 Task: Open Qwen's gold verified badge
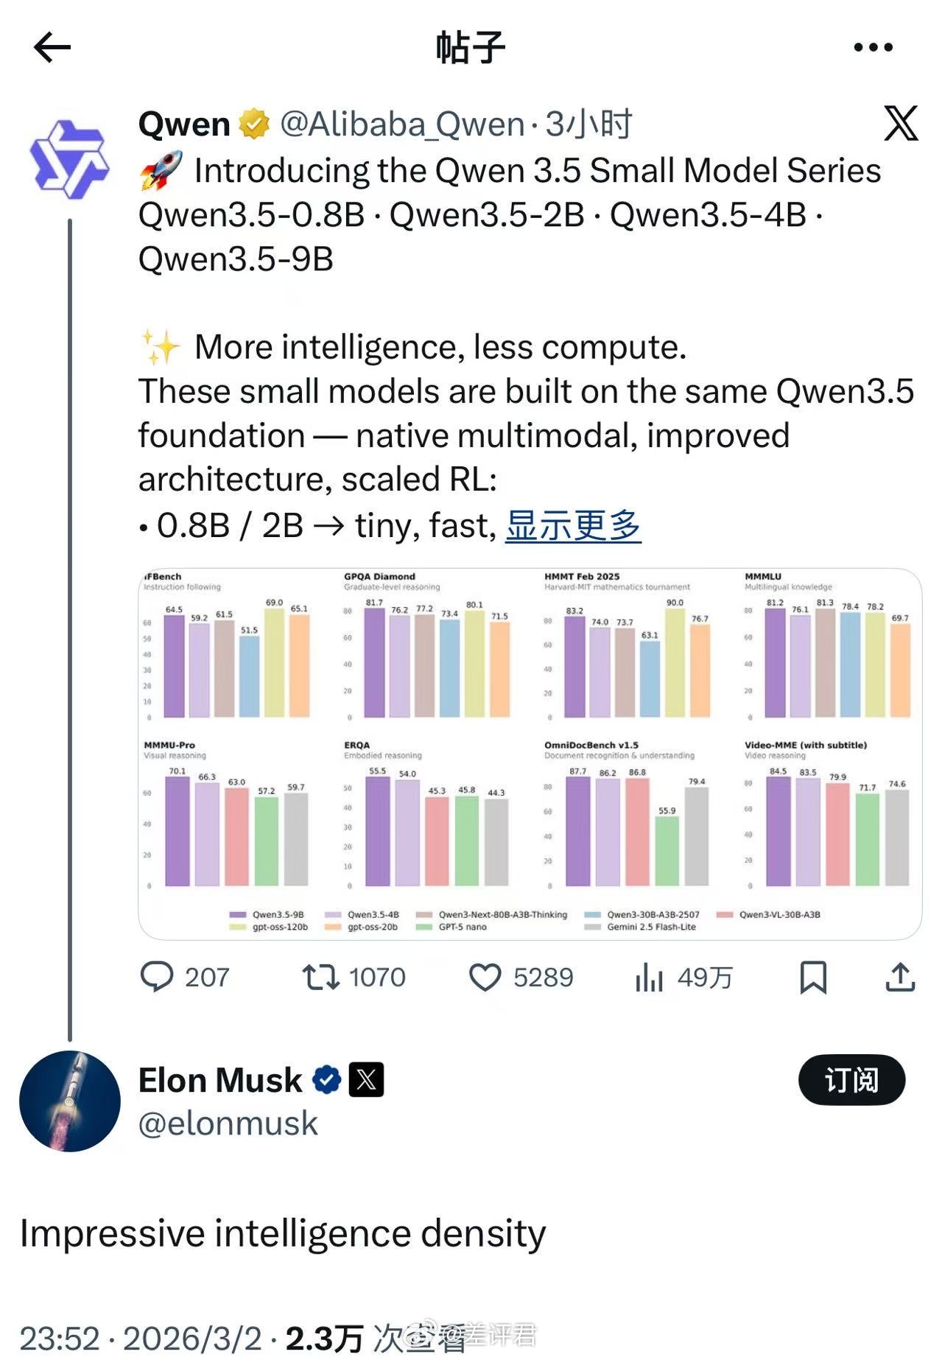pyautogui.click(x=252, y=124)
